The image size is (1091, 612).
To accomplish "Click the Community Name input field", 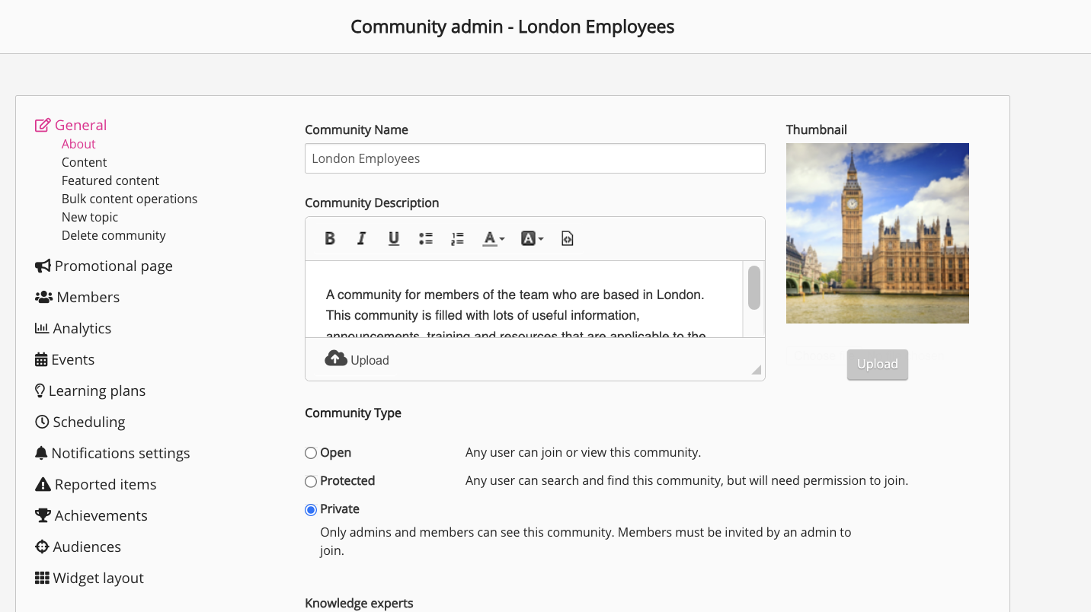I will (535, 158).
